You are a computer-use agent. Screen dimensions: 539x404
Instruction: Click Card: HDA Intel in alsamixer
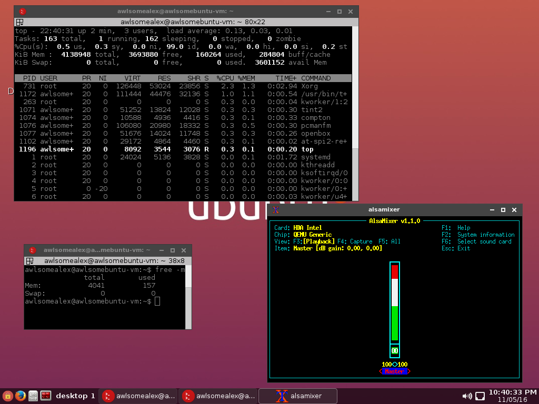coord(298,228)
